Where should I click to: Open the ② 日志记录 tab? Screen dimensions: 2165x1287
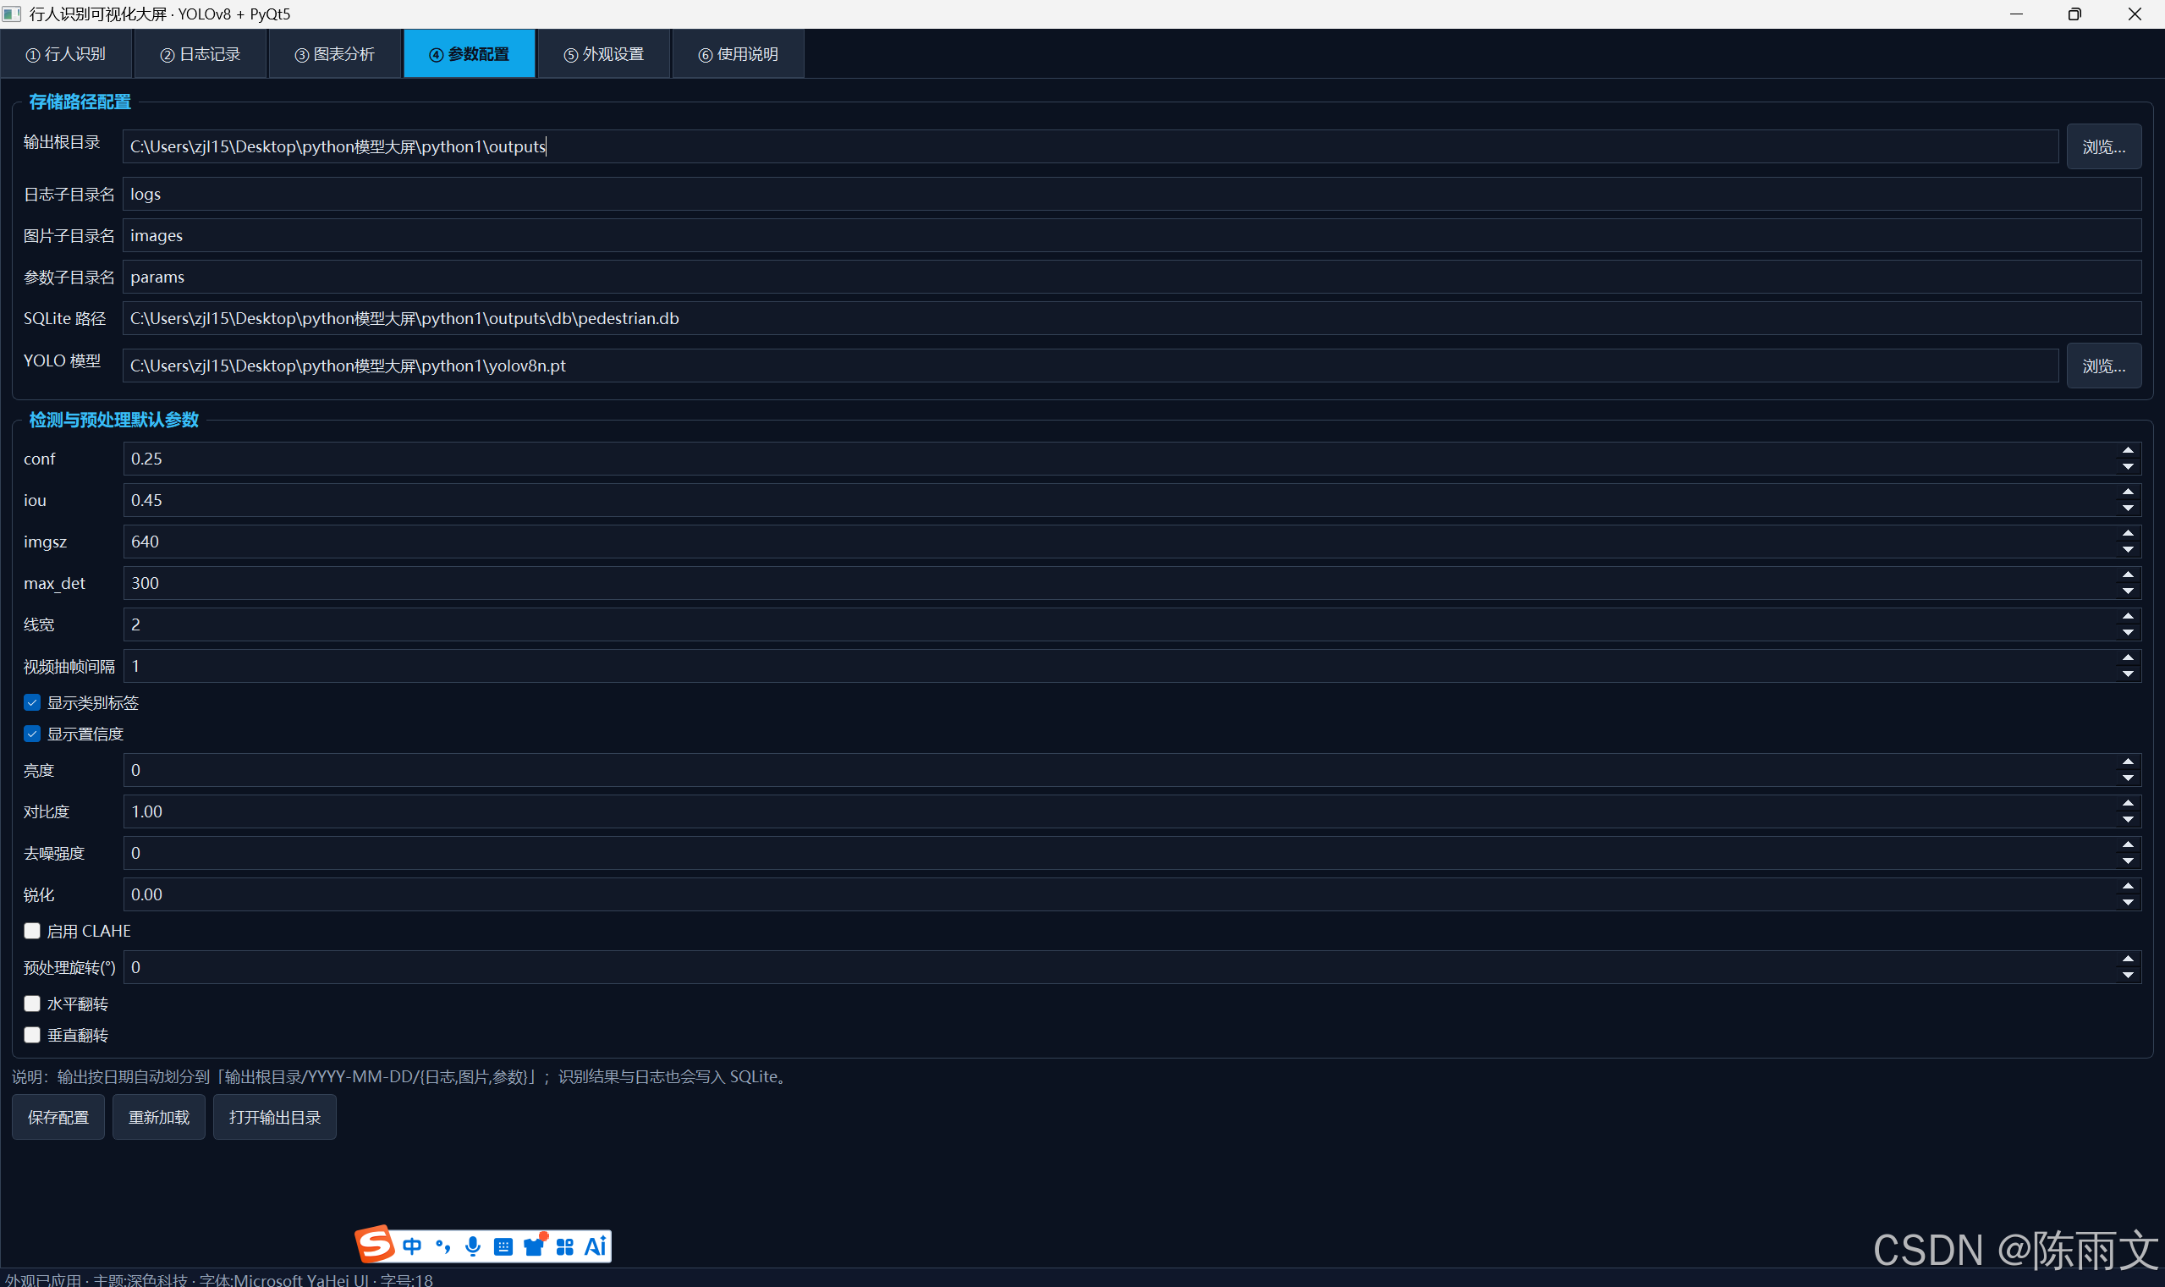coord(201,54)
